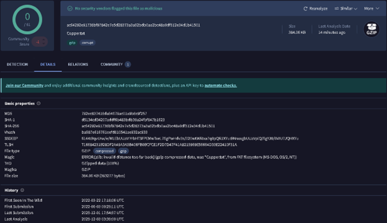Expand the More menu
The height and width of the screenshot is (223, 387).
(371, 9)
